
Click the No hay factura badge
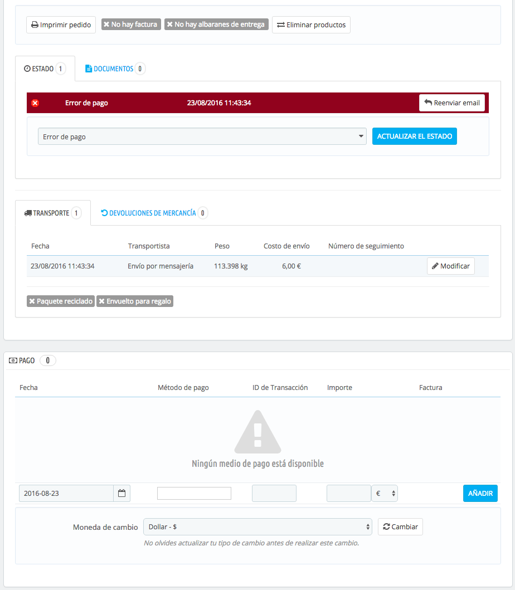(131, 25)
